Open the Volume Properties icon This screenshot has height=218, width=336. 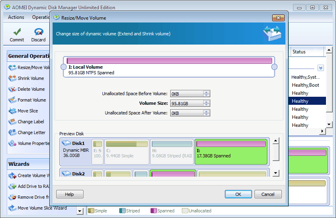tap(12, 143)
